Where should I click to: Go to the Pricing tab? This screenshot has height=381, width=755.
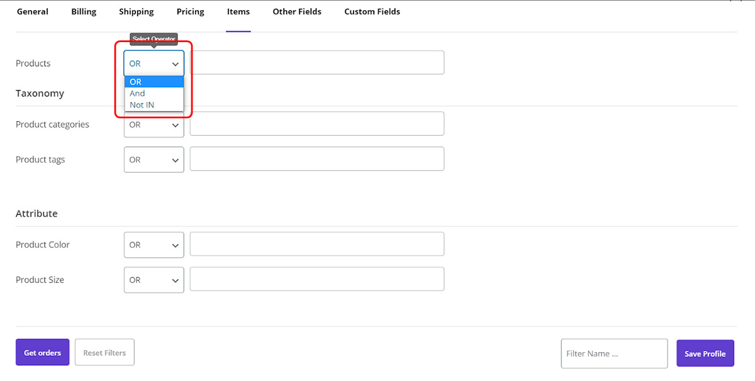pos(191,12)
